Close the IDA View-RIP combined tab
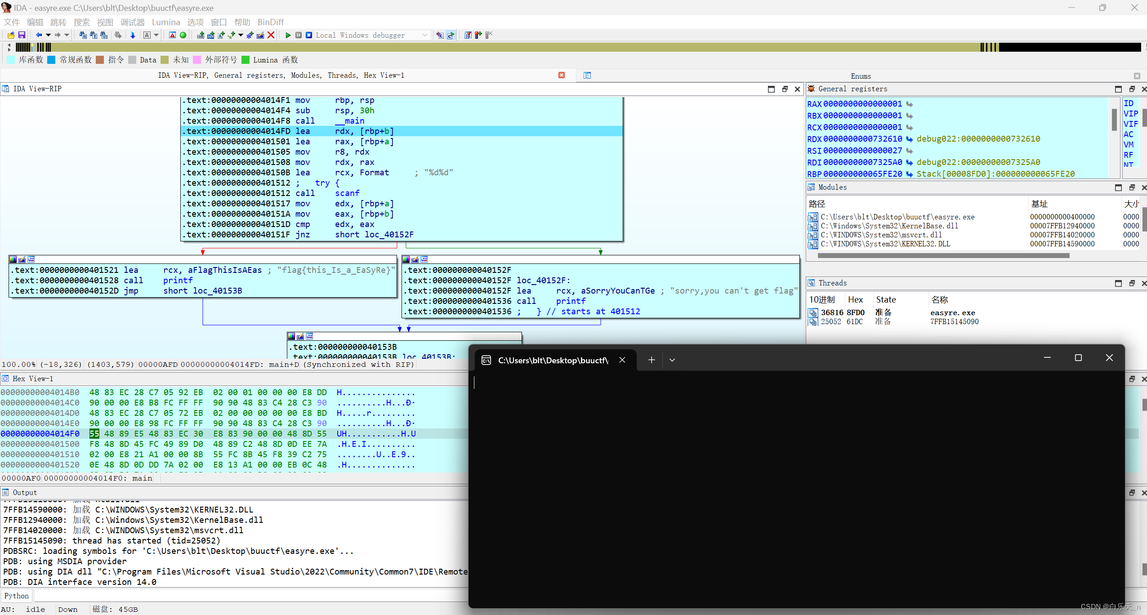The height and width of the screenshot is (615, 1147). (562, 75)
